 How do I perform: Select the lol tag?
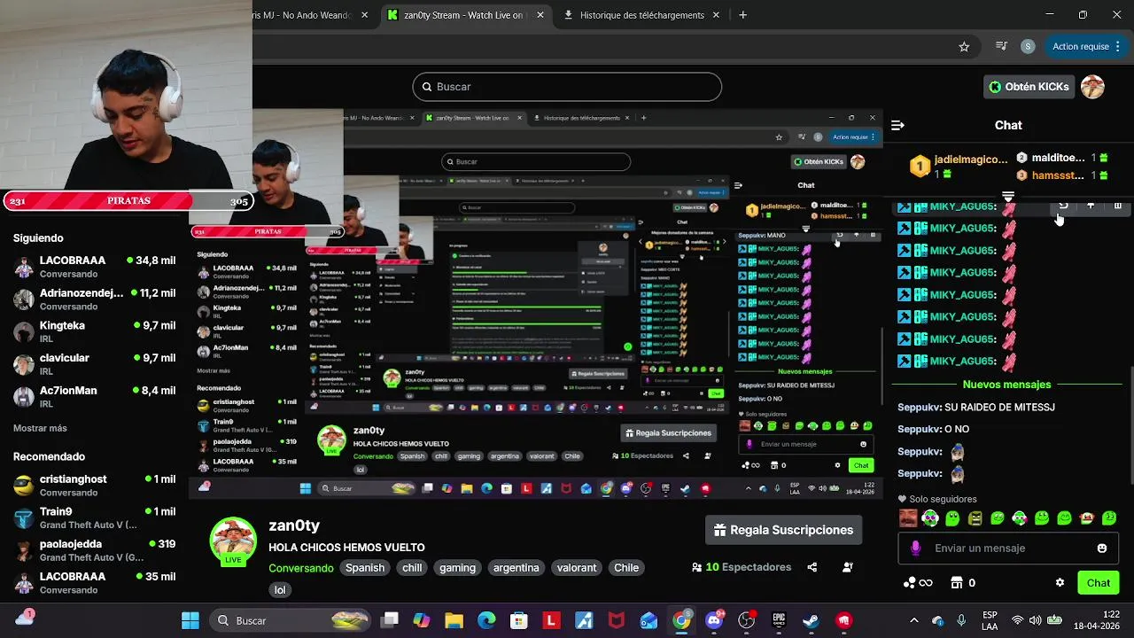click(280, 589)
